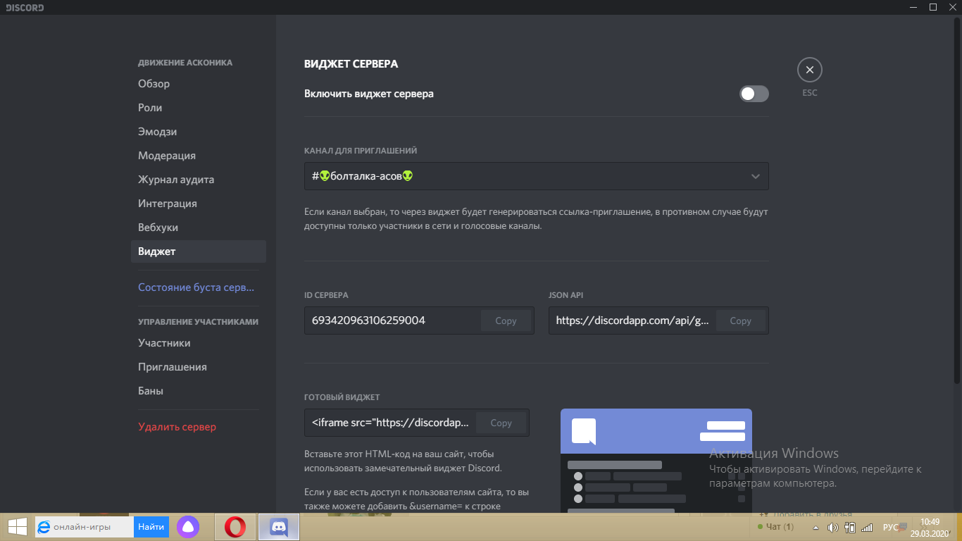Open the Эмодзи settings section
Image resolution: width=962 pixels, height=541 pixels.
point(199,132)
